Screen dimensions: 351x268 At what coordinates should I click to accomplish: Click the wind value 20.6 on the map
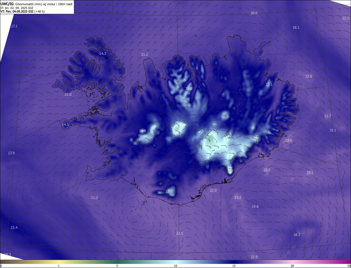(x=254, y=13)
